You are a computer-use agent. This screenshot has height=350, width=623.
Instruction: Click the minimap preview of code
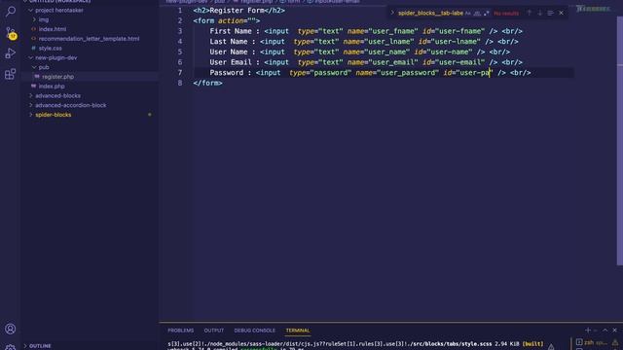coord(594,9)
